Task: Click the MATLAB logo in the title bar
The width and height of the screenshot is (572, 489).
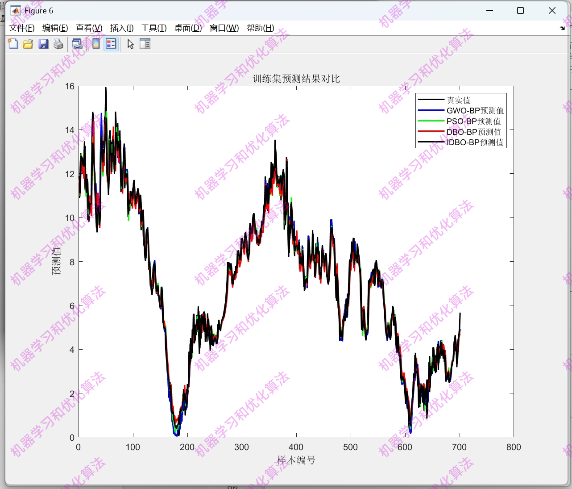Action: 16,11
